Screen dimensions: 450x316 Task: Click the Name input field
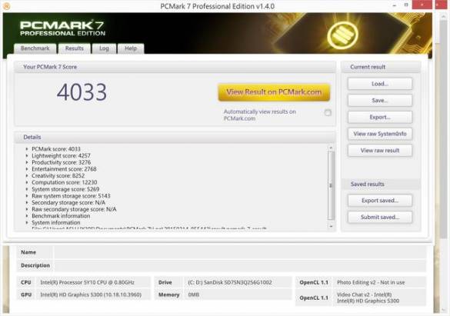pyautogui.click(x=240, y=252)
